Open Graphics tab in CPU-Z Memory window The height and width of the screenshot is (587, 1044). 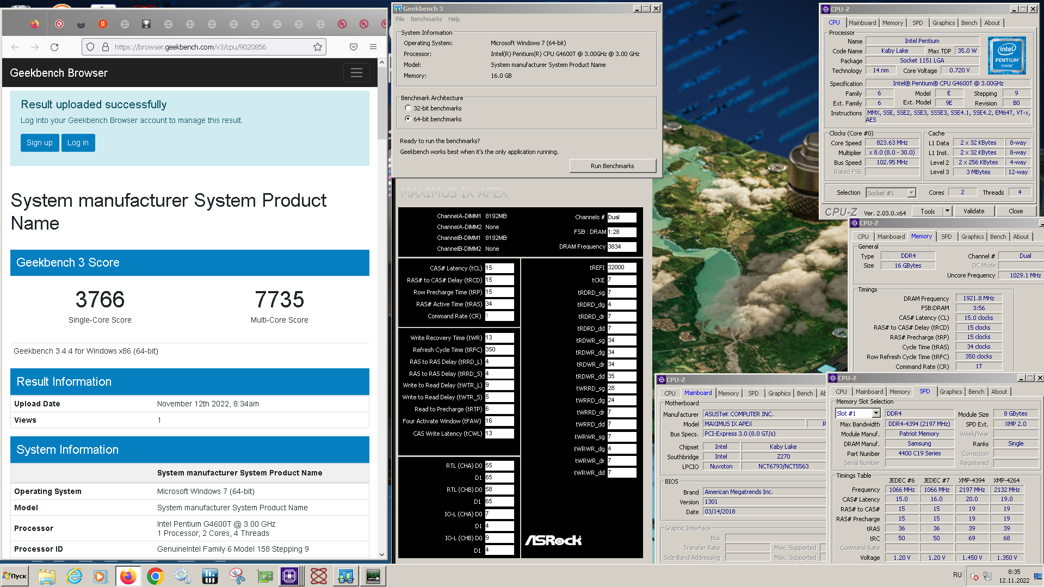point(972,237)
